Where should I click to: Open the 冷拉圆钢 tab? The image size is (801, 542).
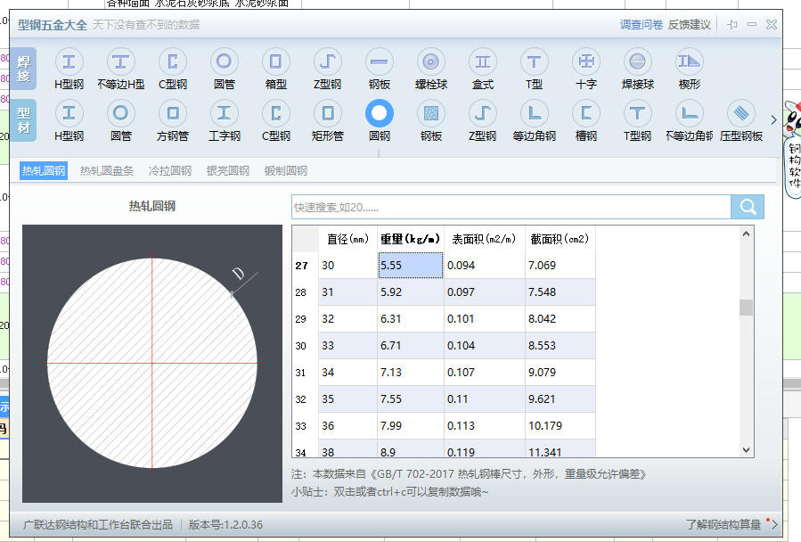pyautogui.click(x=169, y=171)
